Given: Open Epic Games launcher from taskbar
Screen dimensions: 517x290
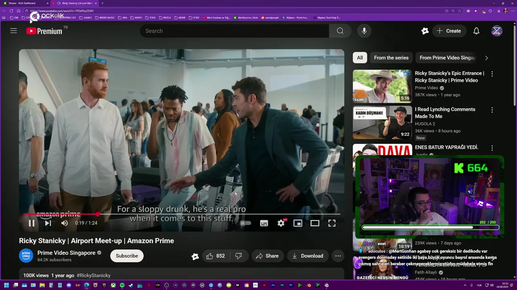Looking at the screenshot, I should pyautogui.click(x=104, y=285).
